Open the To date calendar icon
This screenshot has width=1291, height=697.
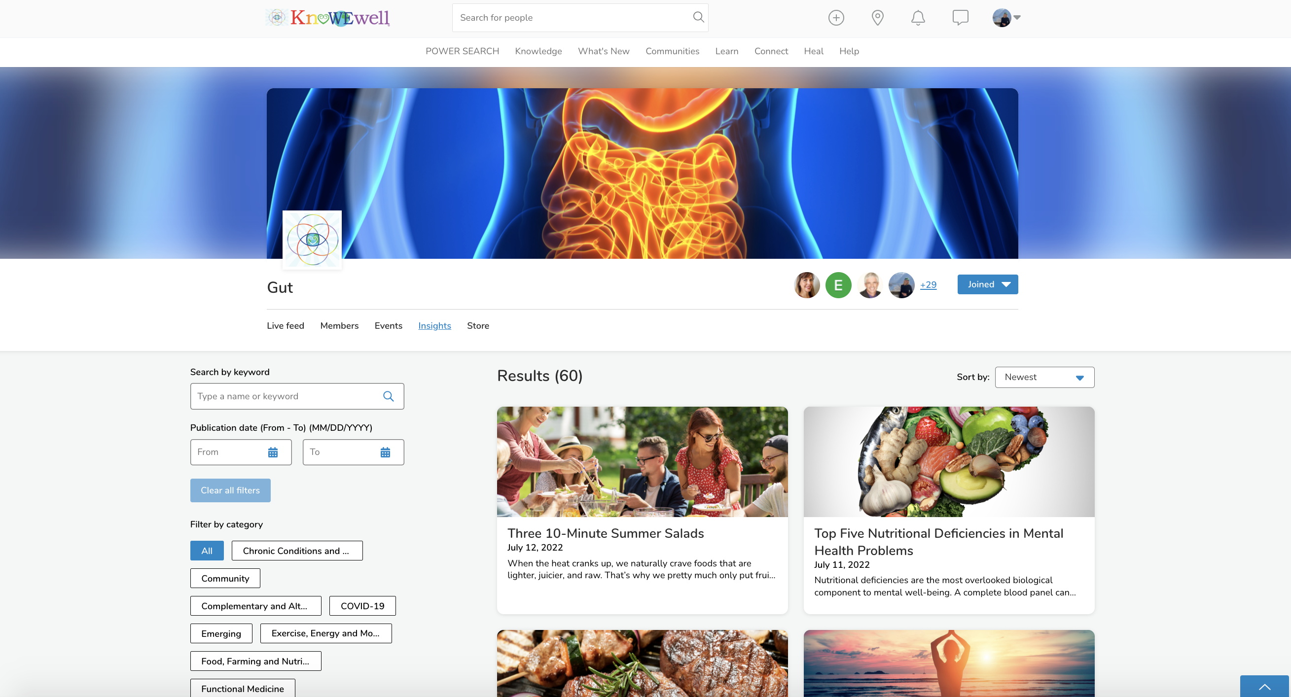pyautogui.click(x=385, y=452)
